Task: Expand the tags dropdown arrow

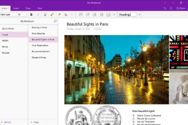Action: point(114,15)
